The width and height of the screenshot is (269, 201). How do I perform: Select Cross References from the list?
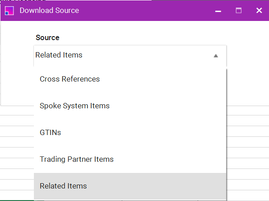pyautogui.click(x=70, y=79)
